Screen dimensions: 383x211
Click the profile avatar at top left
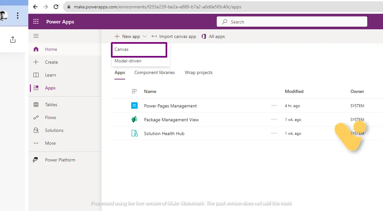(x=4, y=16)
